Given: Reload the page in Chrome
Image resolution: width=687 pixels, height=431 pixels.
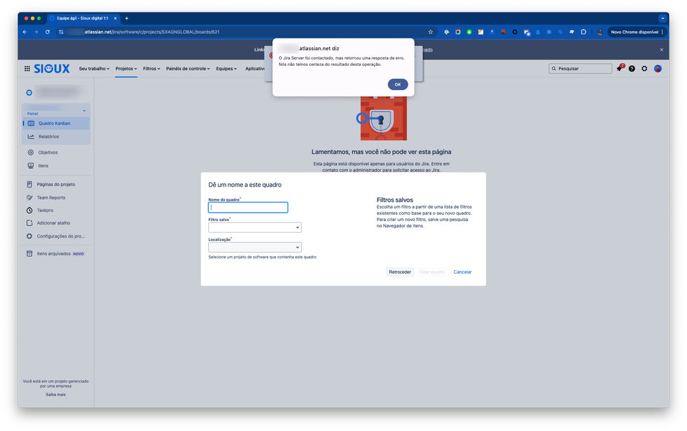Looking at the screenshot, I should [47, 32].
